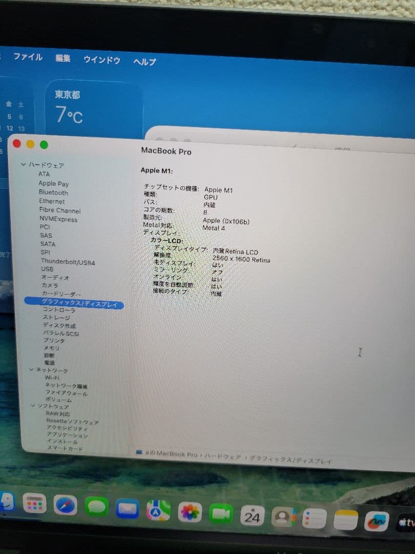Screen dimensions: 415x554
Task: Launch Contacts from the Dock
Action: click(283, 517)
